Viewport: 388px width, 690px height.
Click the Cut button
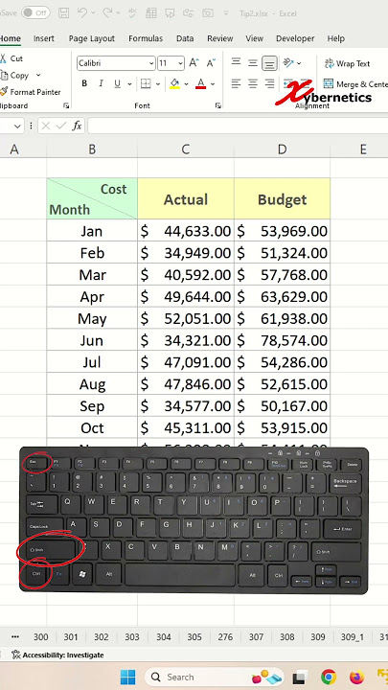[11, 58]
